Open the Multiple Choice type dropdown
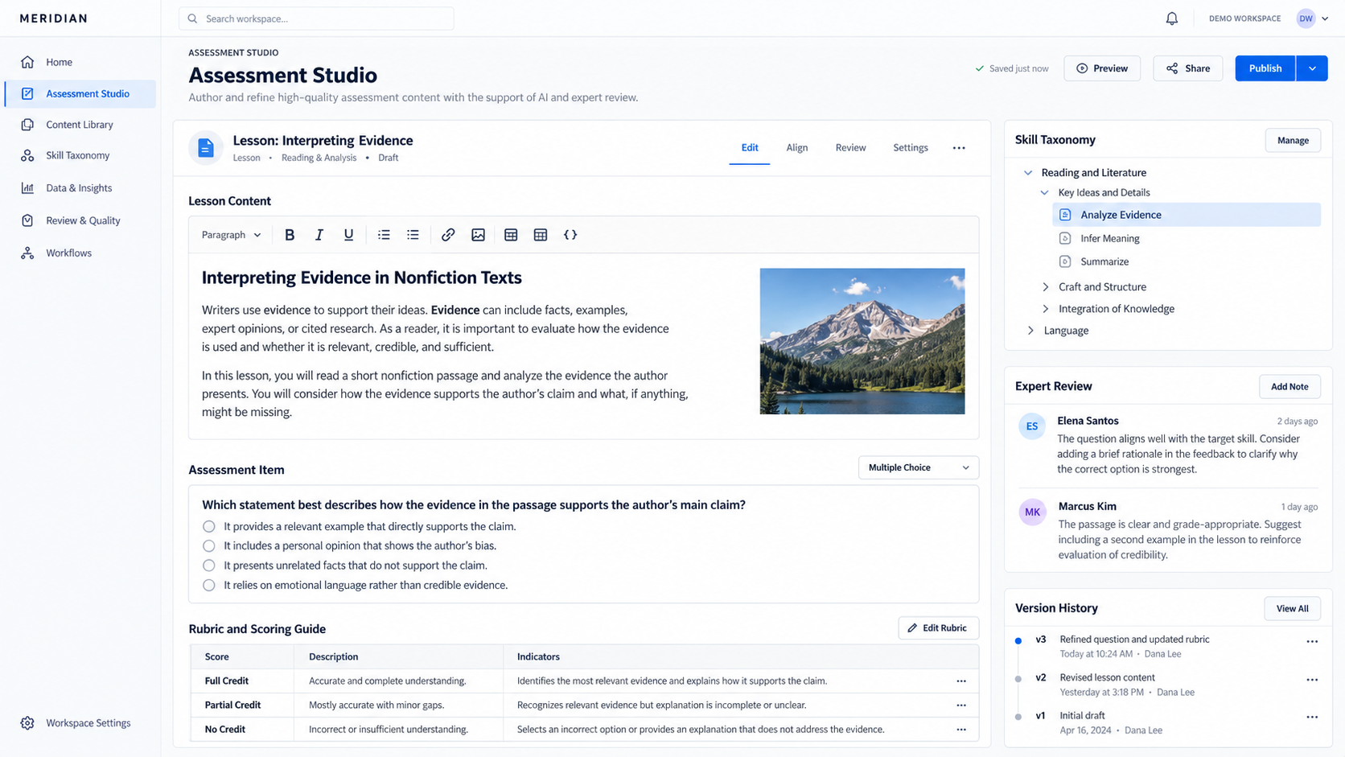Viewport: 1345px width, 757px height. (919, 467)
